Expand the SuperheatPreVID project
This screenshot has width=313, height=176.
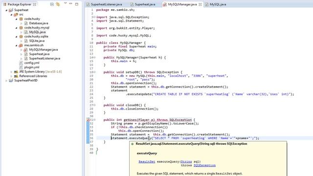pos(6,81)
